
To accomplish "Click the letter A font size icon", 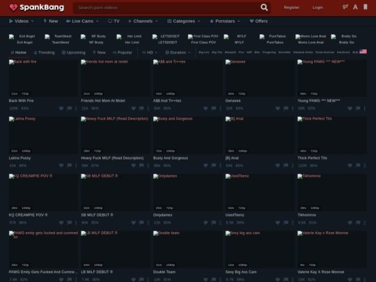I will click(x=355, y=7).
